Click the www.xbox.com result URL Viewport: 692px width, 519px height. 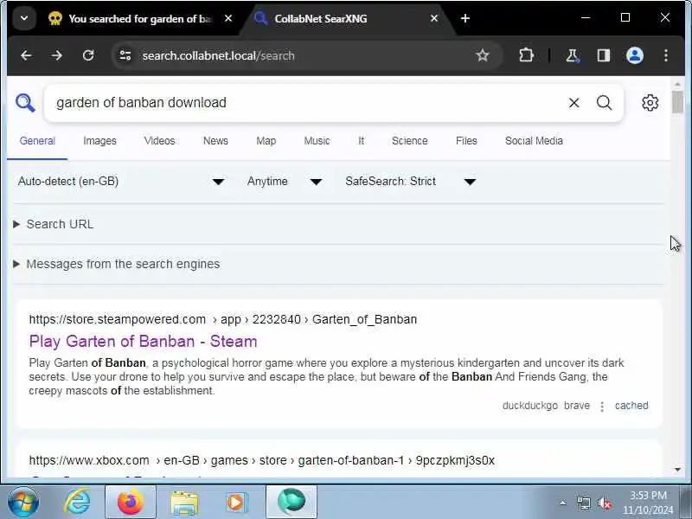[262, 460]
